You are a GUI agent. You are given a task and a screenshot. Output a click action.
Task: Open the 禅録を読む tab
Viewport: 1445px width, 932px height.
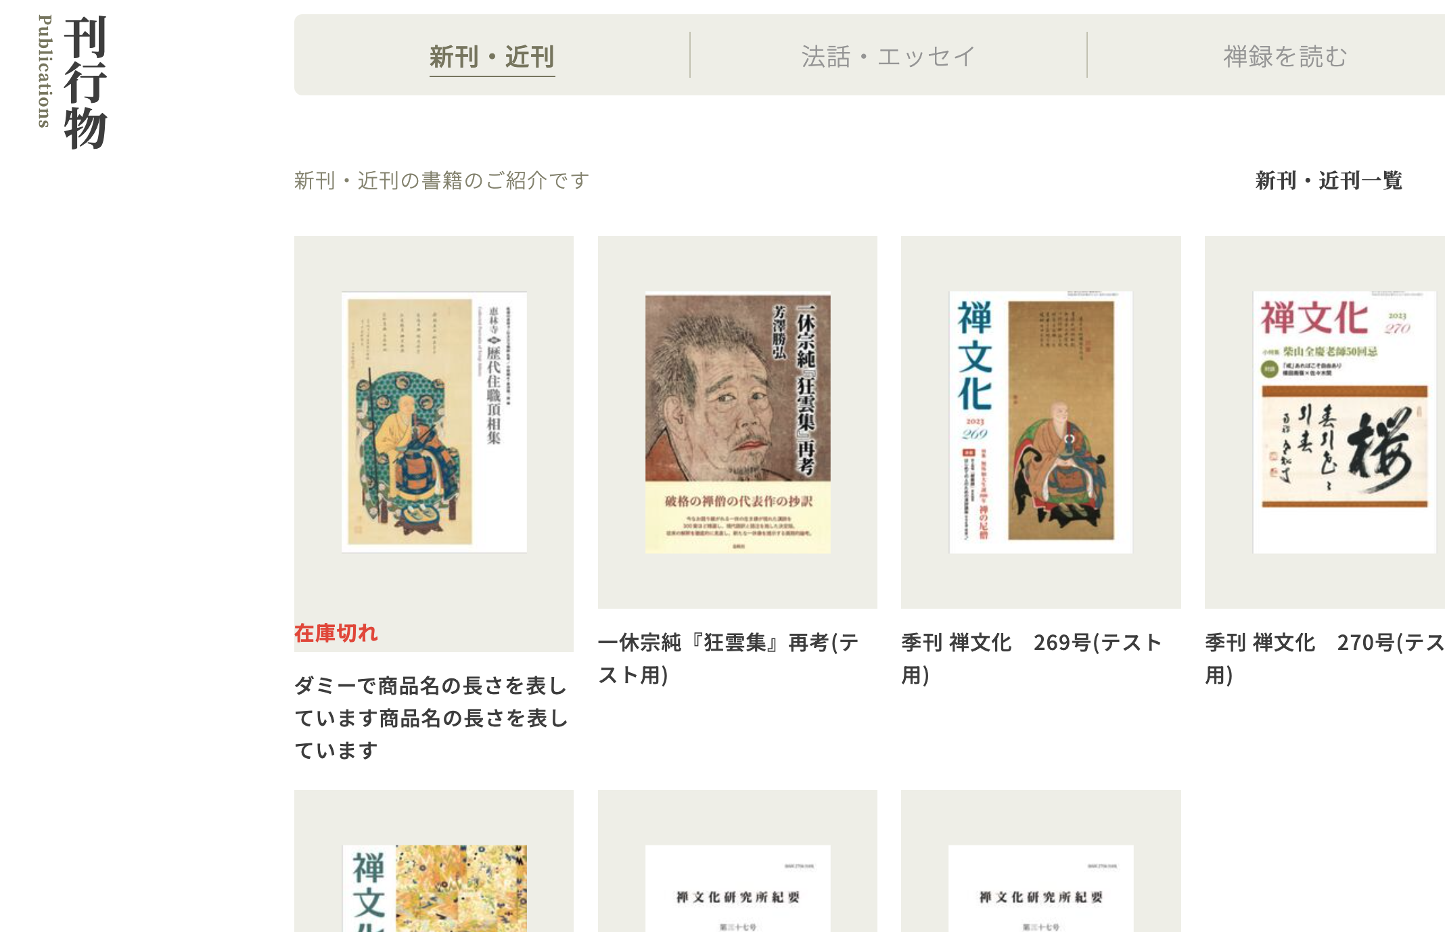coord(1285,57)
